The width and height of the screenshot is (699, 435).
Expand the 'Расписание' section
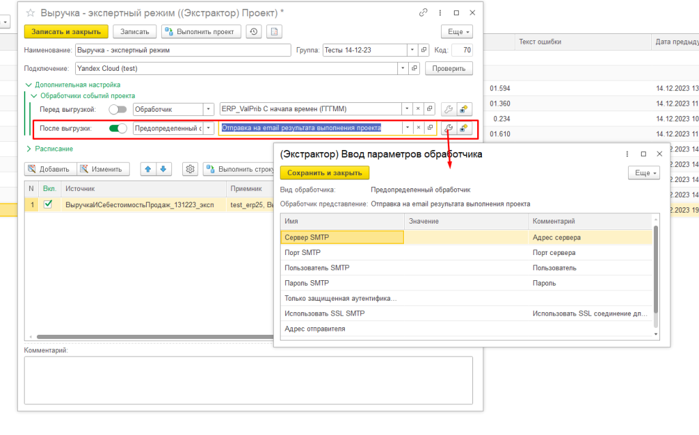click(x=29, y=149)
